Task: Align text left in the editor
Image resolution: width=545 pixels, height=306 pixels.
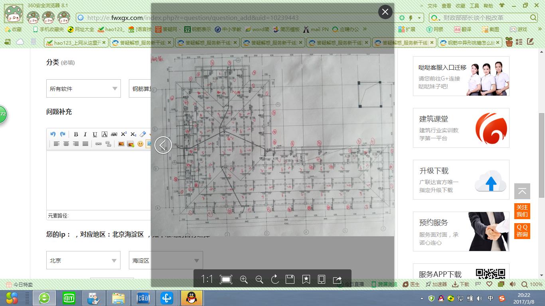Action: tap(57, 144)
